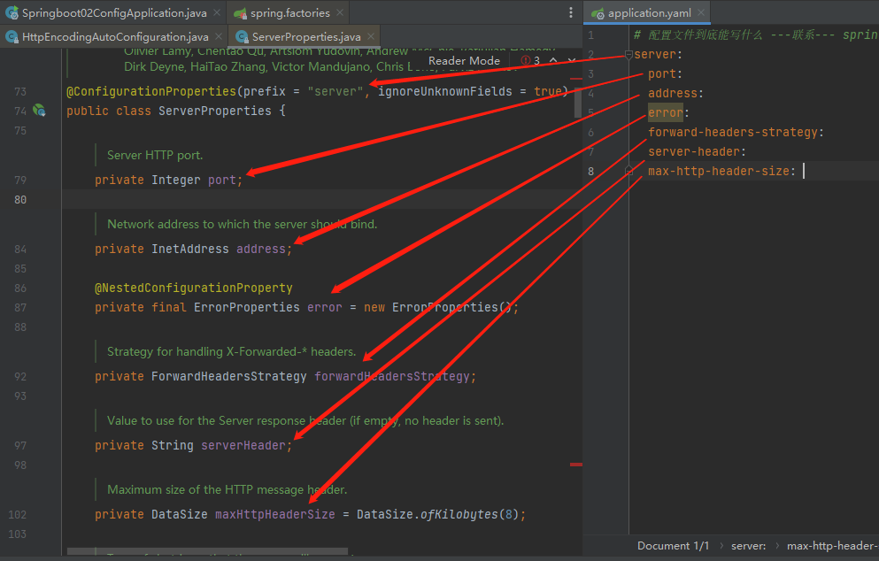
Task: Open editor tabs more options menu
Action: [x=571, y=12]
